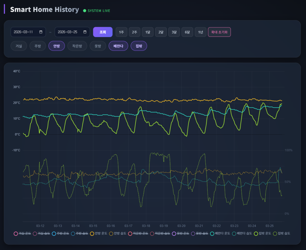Open the end date calendar picker icon
The width and height of the screenshot is (306, 250).
(x=85, y=32)
